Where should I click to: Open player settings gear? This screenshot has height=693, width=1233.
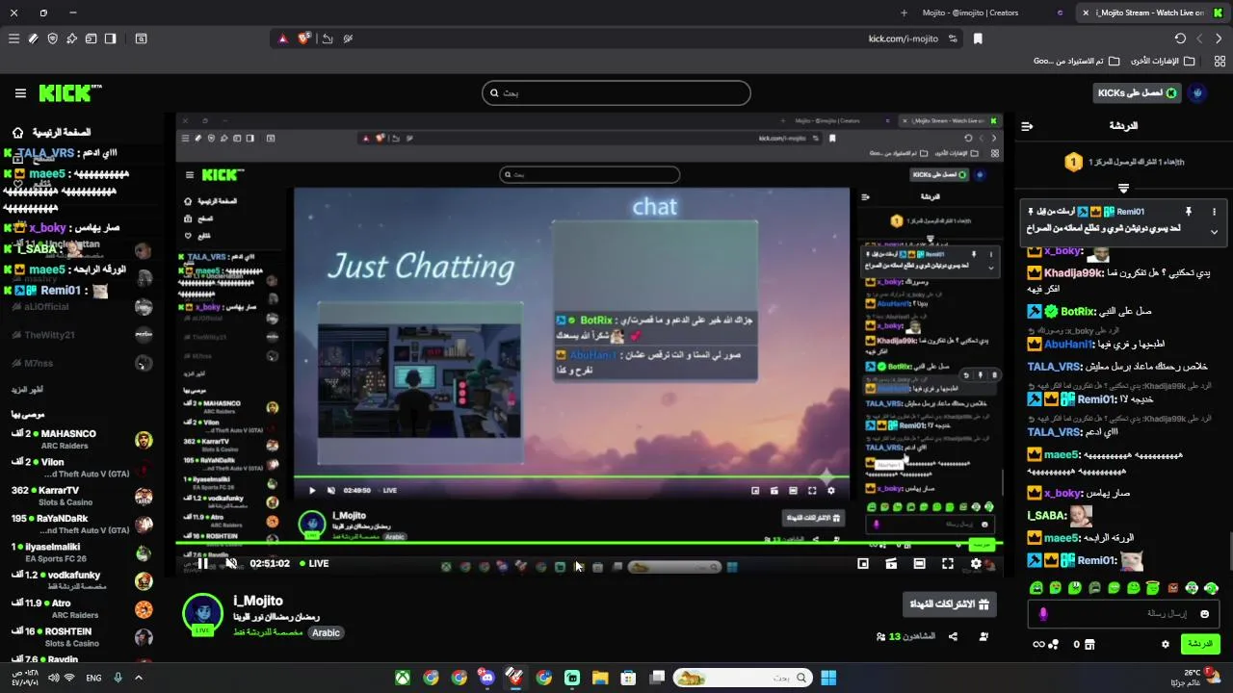(976, 564)
